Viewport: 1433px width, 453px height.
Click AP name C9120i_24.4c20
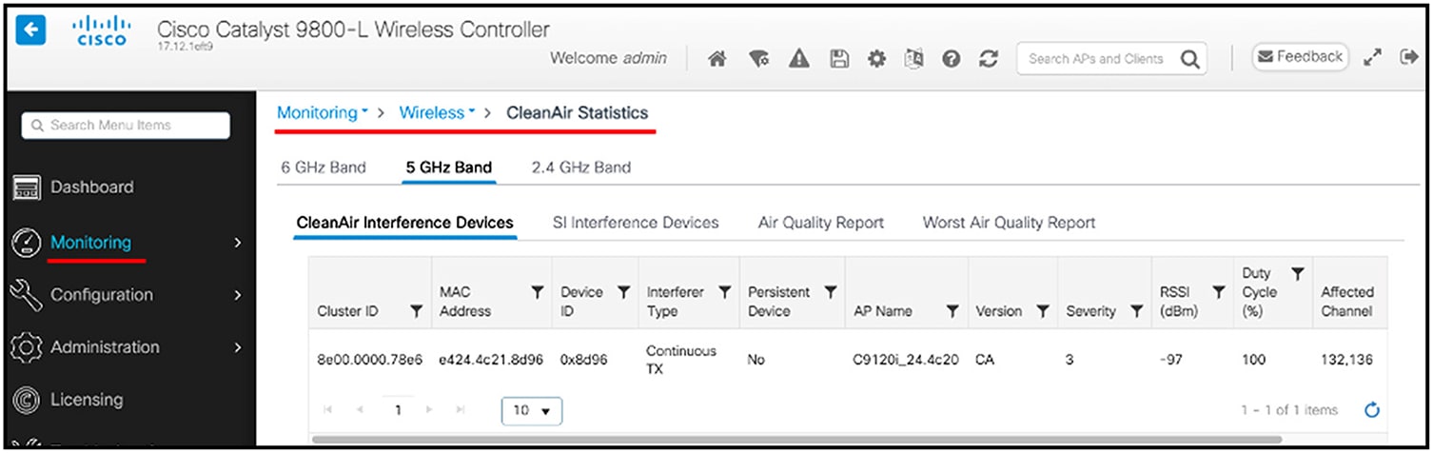pos(906,361)
